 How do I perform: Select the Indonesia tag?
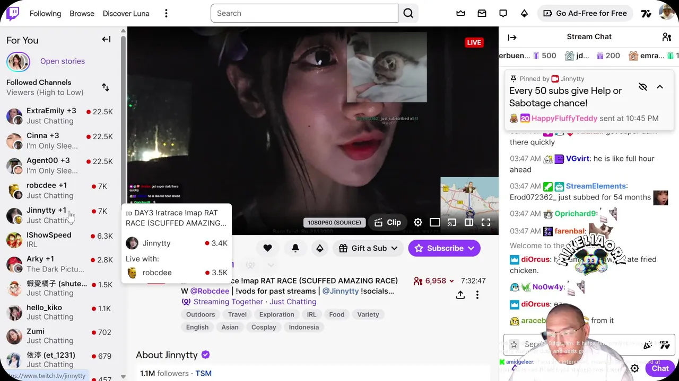tap(304, 327)
